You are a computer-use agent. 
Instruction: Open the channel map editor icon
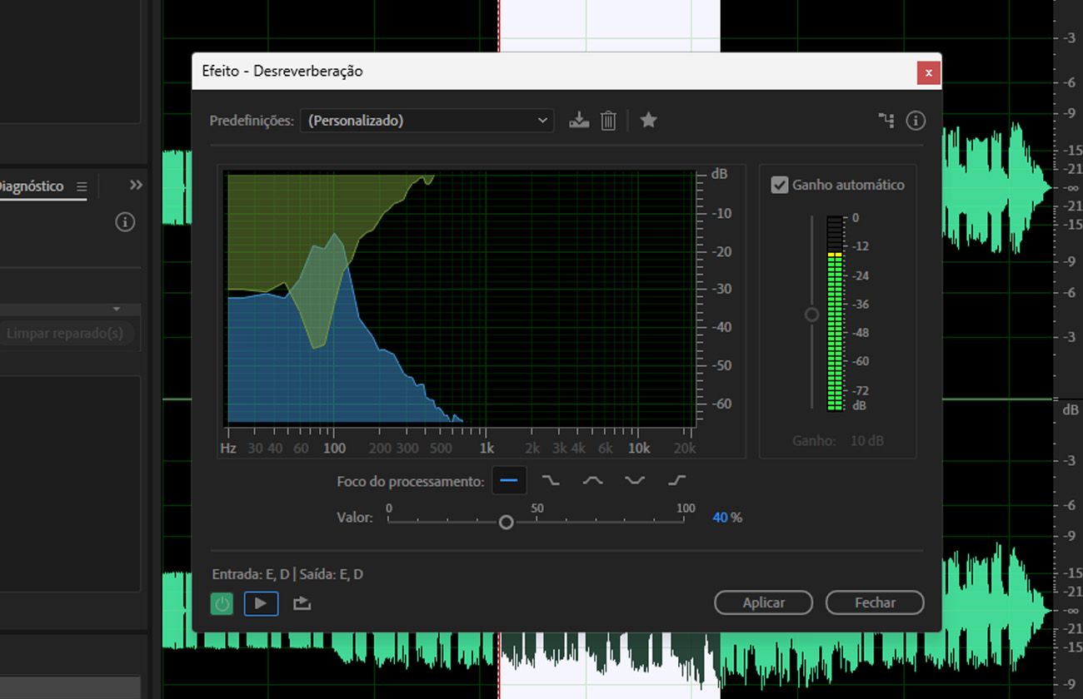click(x=886, y=121)
